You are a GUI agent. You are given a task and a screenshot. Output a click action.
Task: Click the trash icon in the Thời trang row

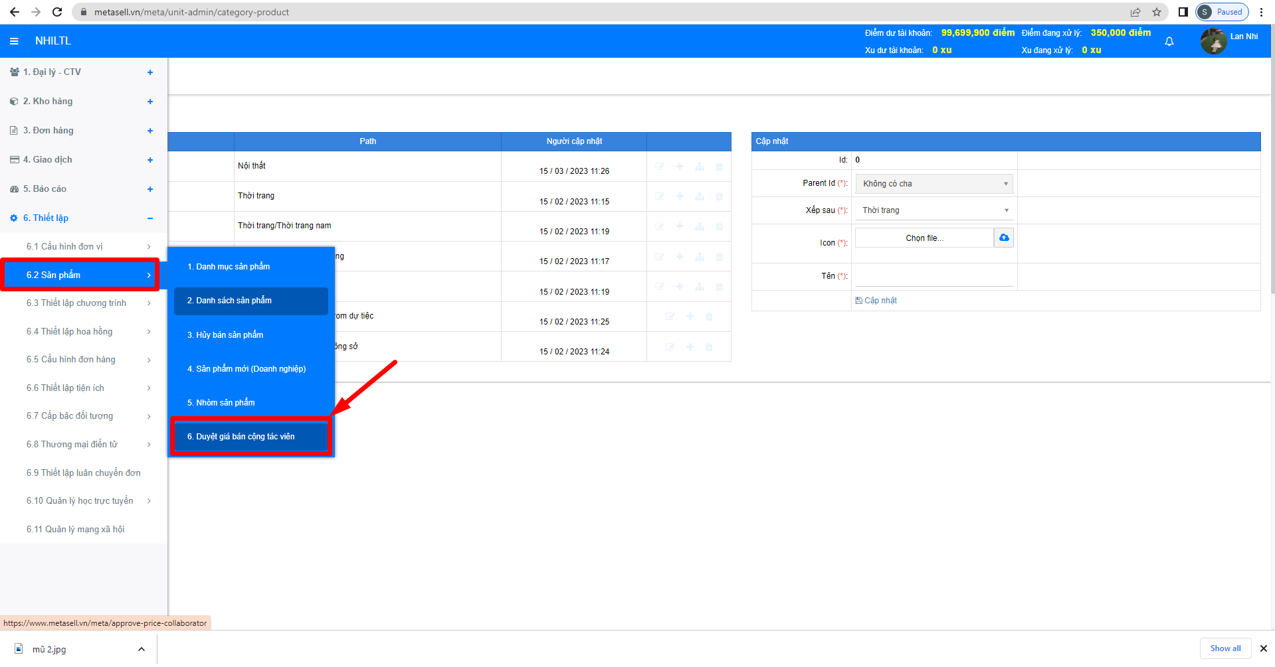719,196
